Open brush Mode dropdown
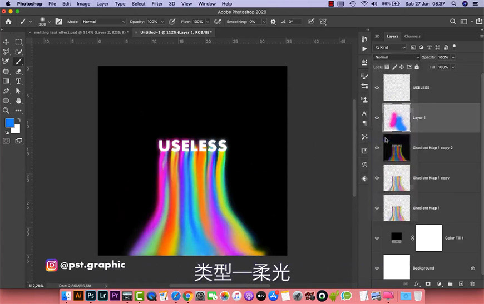 tap(104, 22)
